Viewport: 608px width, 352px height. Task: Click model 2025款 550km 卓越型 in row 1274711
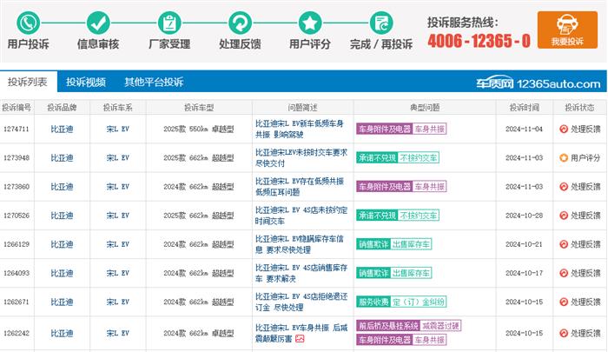[199, 129]
